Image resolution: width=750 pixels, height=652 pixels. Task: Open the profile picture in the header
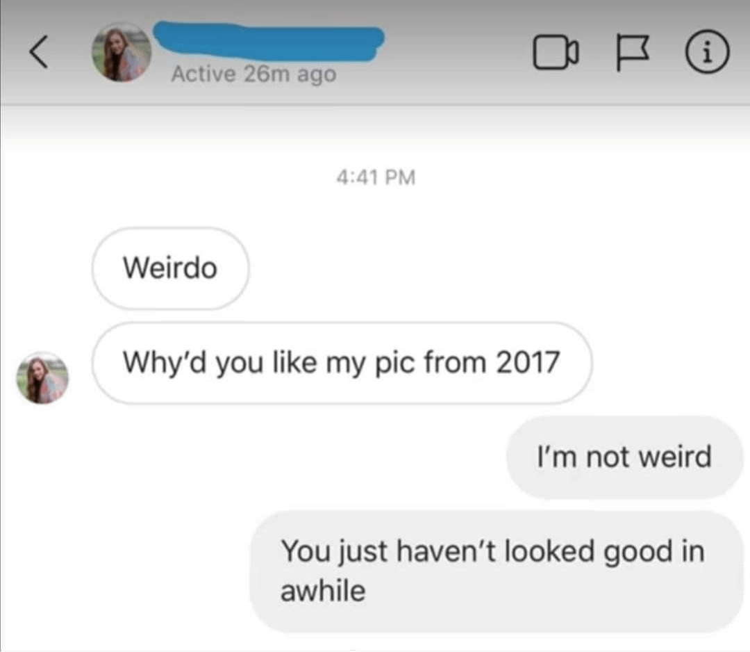coord(122,52)
